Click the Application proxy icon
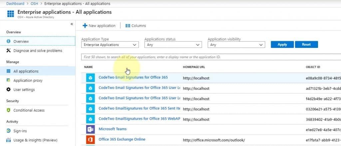Screen dimensions: 341x146 pos(8,80)
